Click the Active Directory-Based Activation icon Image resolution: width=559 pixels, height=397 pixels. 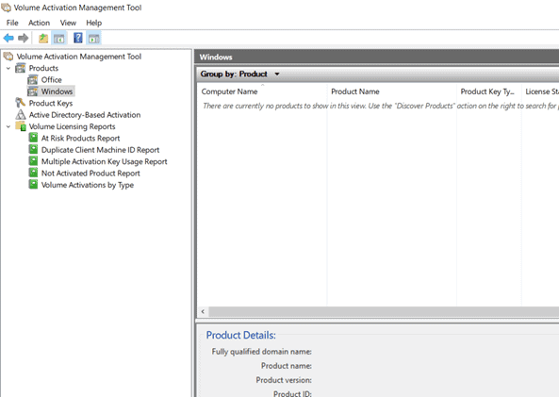[x=21, y=114]
